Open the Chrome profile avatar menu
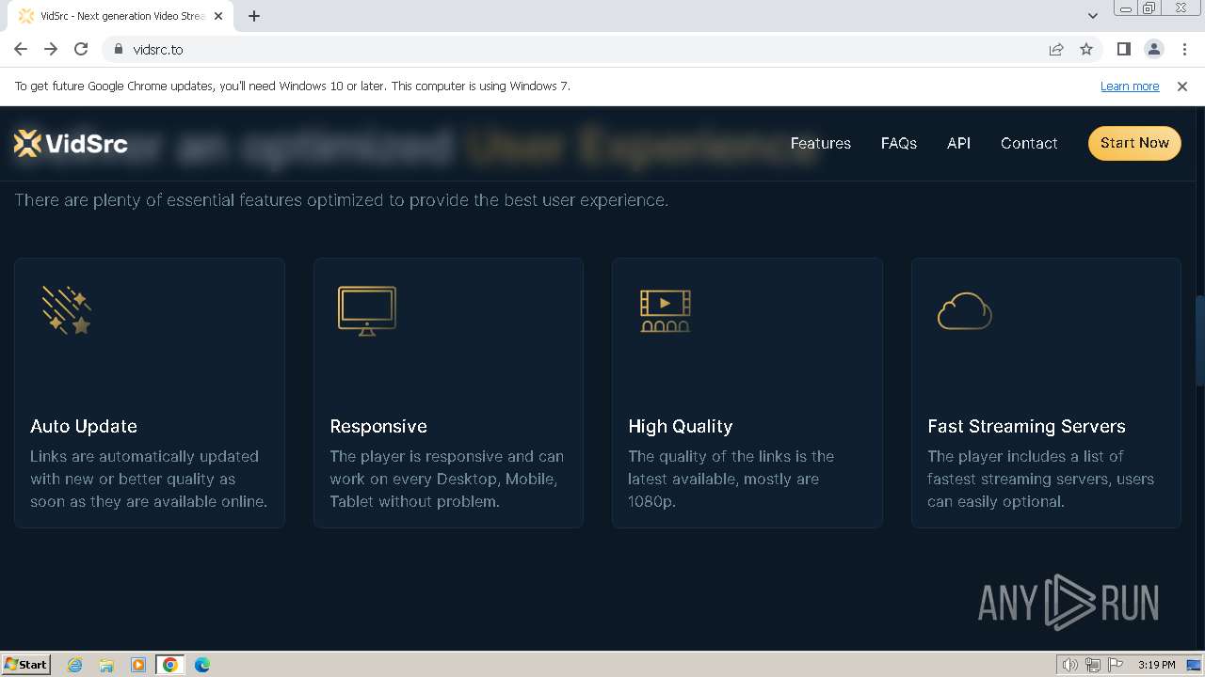 [x=1153, y=49]
